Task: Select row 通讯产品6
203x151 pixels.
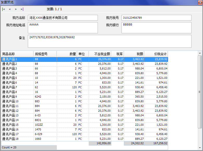Action: coord(85,83)
